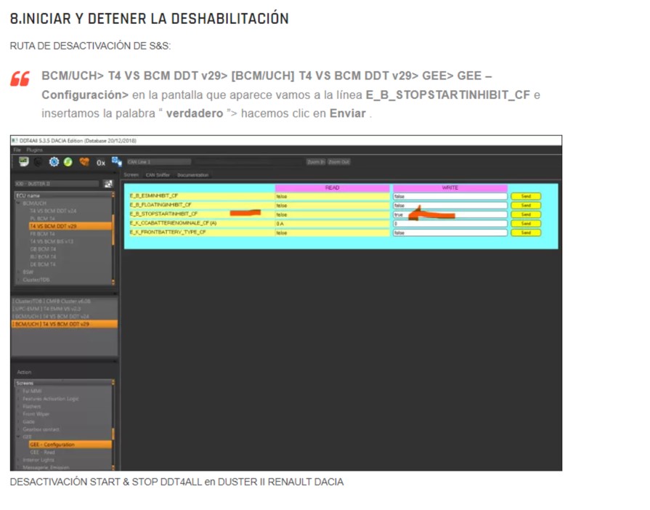Click E_B_ESMINHIBIT_CF write field
Viewport: 650px width, 510px height.
point(450,197)
